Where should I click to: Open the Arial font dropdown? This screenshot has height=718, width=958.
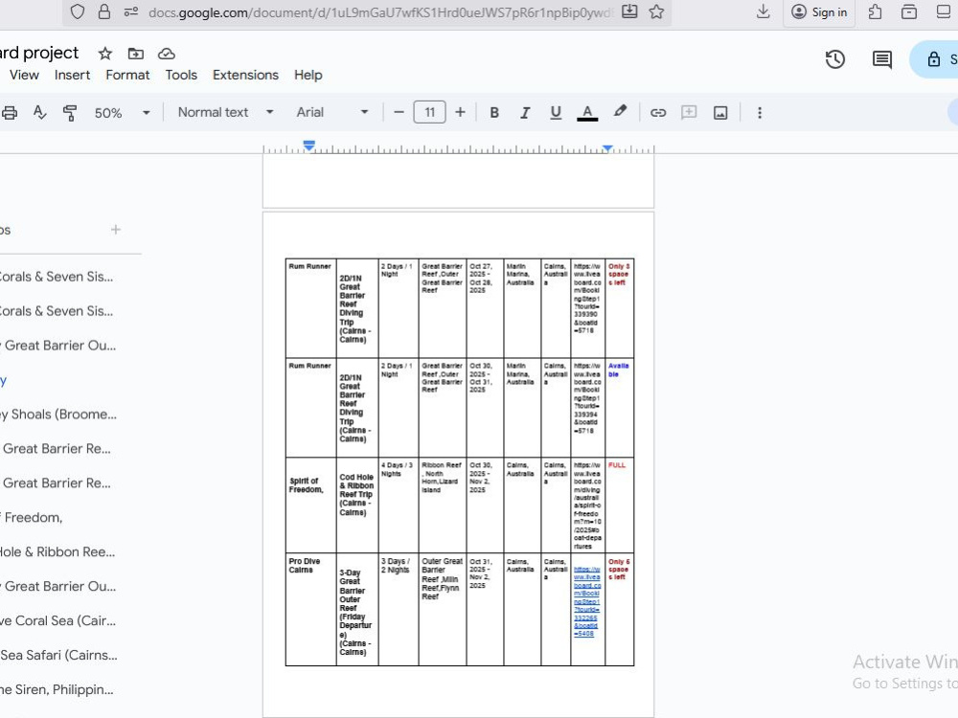click(x=332, y=112)
